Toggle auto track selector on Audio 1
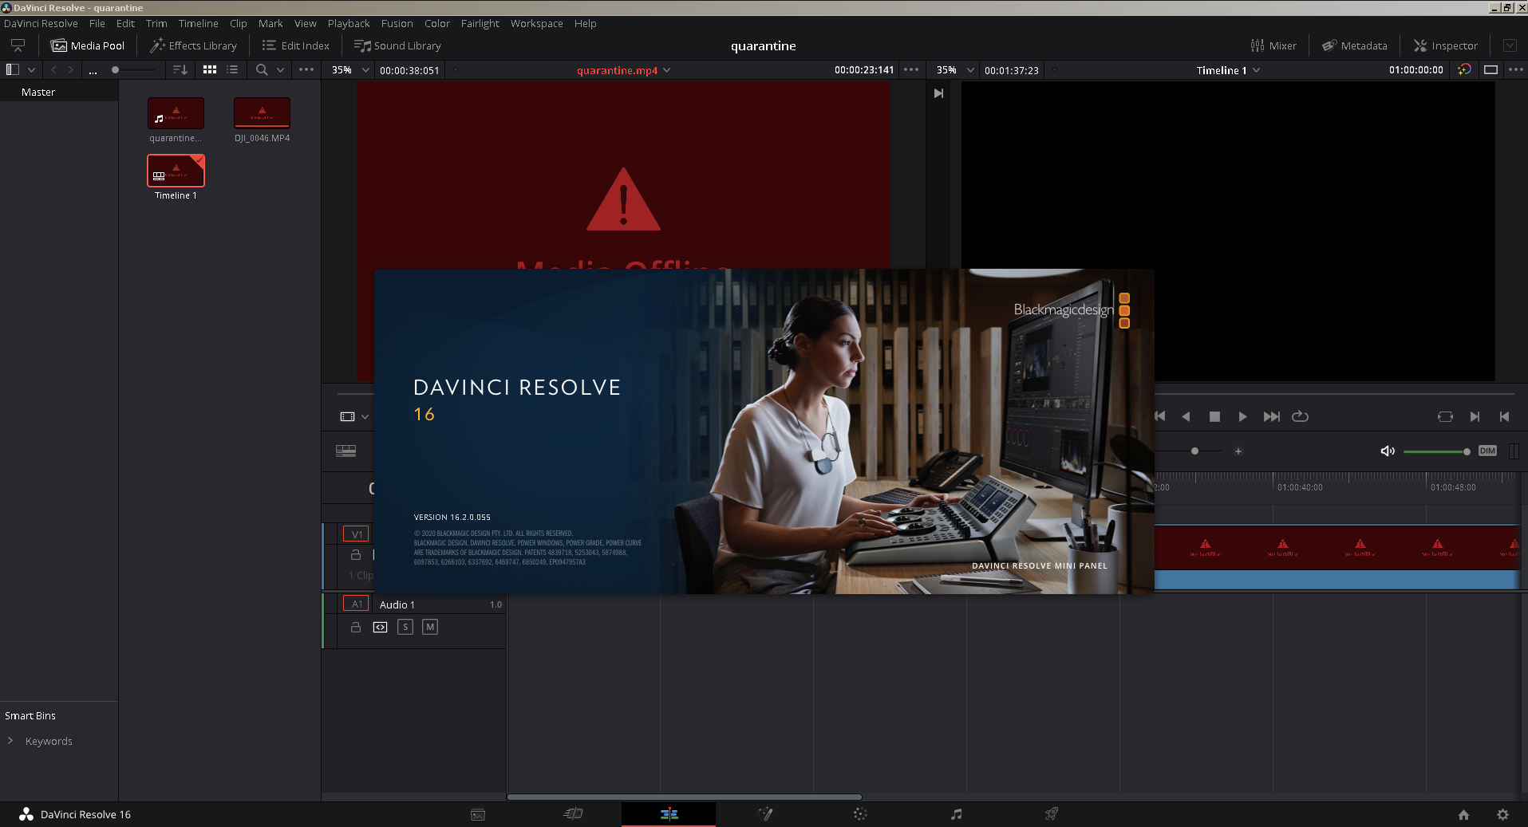1528x827 pixels. click(380, 628)
